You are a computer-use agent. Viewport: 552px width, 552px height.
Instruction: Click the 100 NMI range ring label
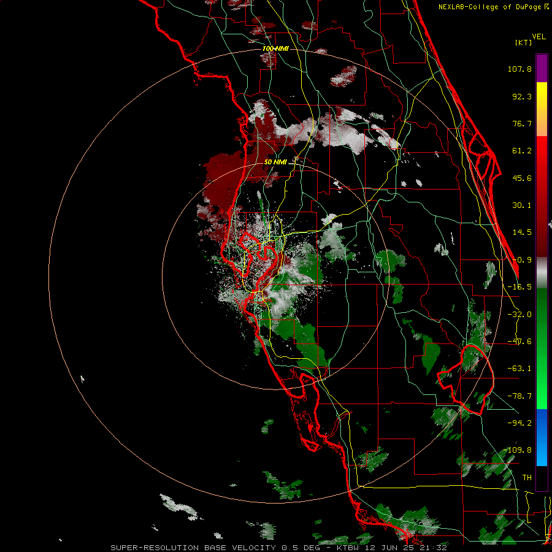point(275,48)
